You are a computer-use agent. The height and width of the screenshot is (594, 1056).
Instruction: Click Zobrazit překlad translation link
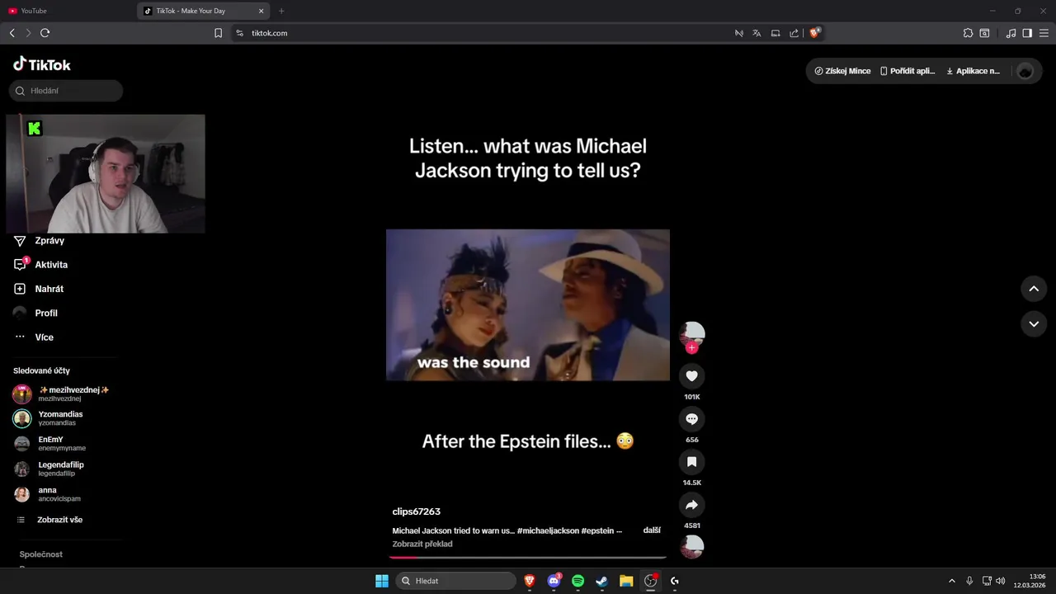422,544
